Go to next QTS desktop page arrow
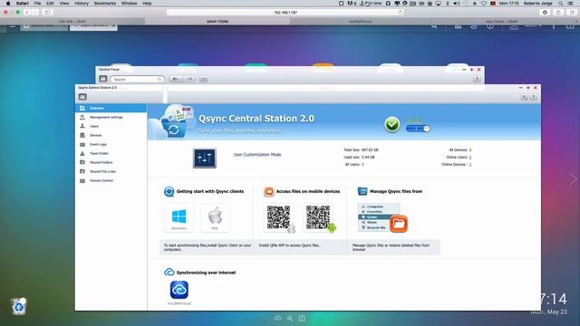The width and height of the screenshot is (580, 326). point(574,179)
